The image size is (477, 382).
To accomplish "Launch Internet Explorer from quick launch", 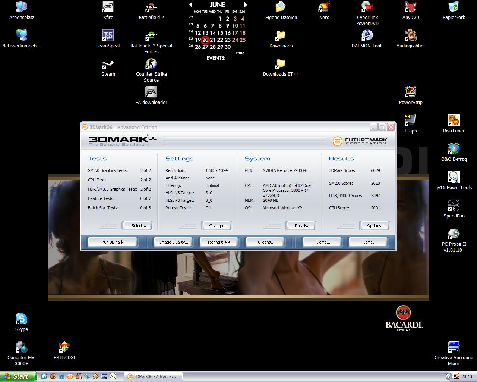I will pos(61,376).
